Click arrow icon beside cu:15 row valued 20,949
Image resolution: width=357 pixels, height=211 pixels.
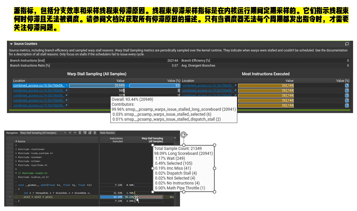click(66, 85)
